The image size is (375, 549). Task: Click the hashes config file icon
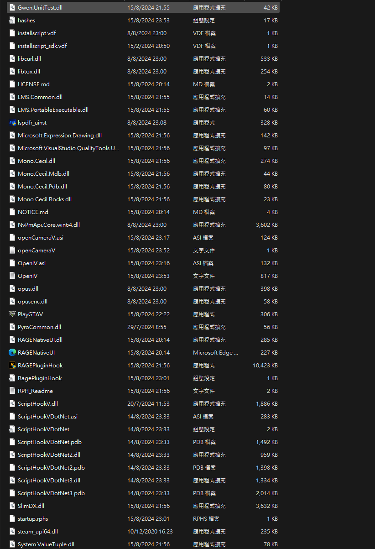(x=13, y=21)
